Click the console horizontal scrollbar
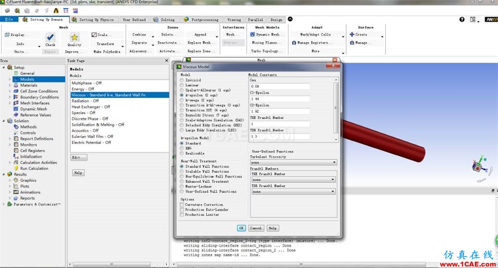This screenshot has height=268, width=498. click(x=301, y=264)
